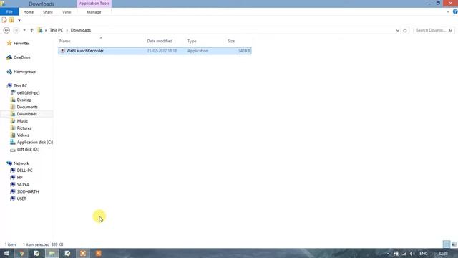The width and height of the screenshot is (458, 258).
Task: Open the File tab in the ribbon
Action: pyautogui.click(x=9, y=12)
